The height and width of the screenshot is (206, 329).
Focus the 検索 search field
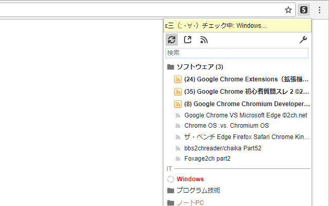(237, 53)
